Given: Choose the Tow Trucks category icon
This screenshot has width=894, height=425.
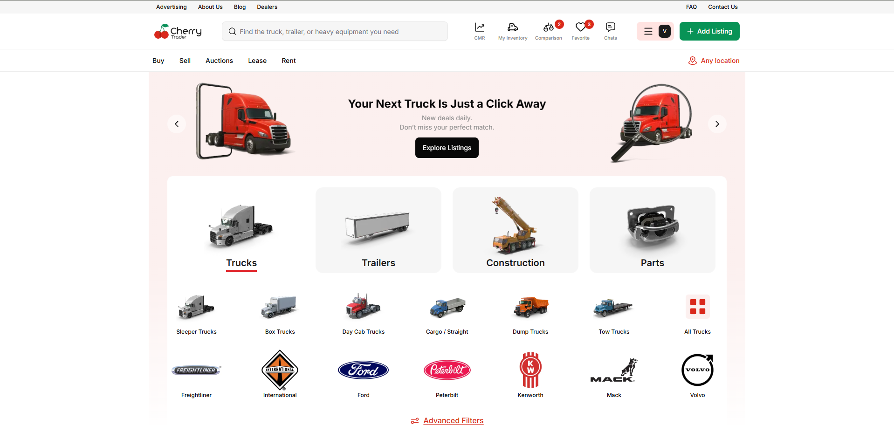Looking at the screenshot, I should [x=613, y=308].
